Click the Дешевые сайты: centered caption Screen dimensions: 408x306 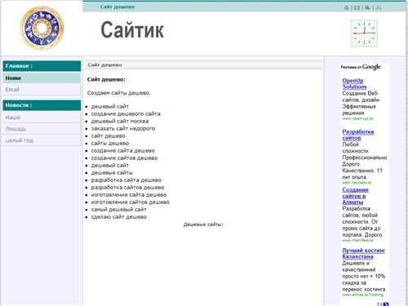pos(203,224)
